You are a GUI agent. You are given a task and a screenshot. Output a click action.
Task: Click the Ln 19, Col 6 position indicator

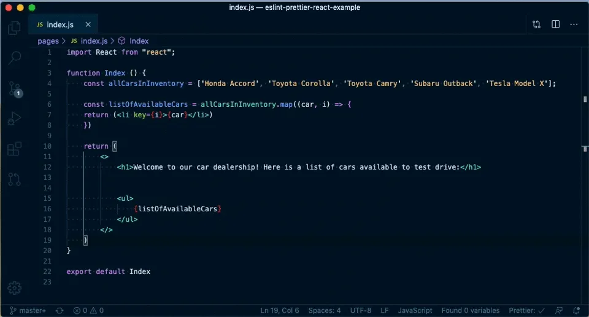[280, 311]
